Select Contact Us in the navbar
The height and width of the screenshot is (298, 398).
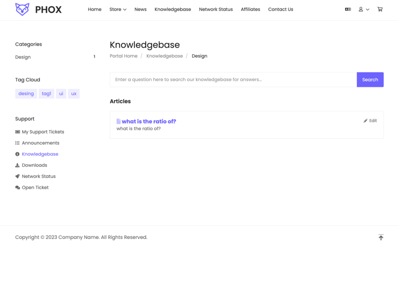pos(281,9)
